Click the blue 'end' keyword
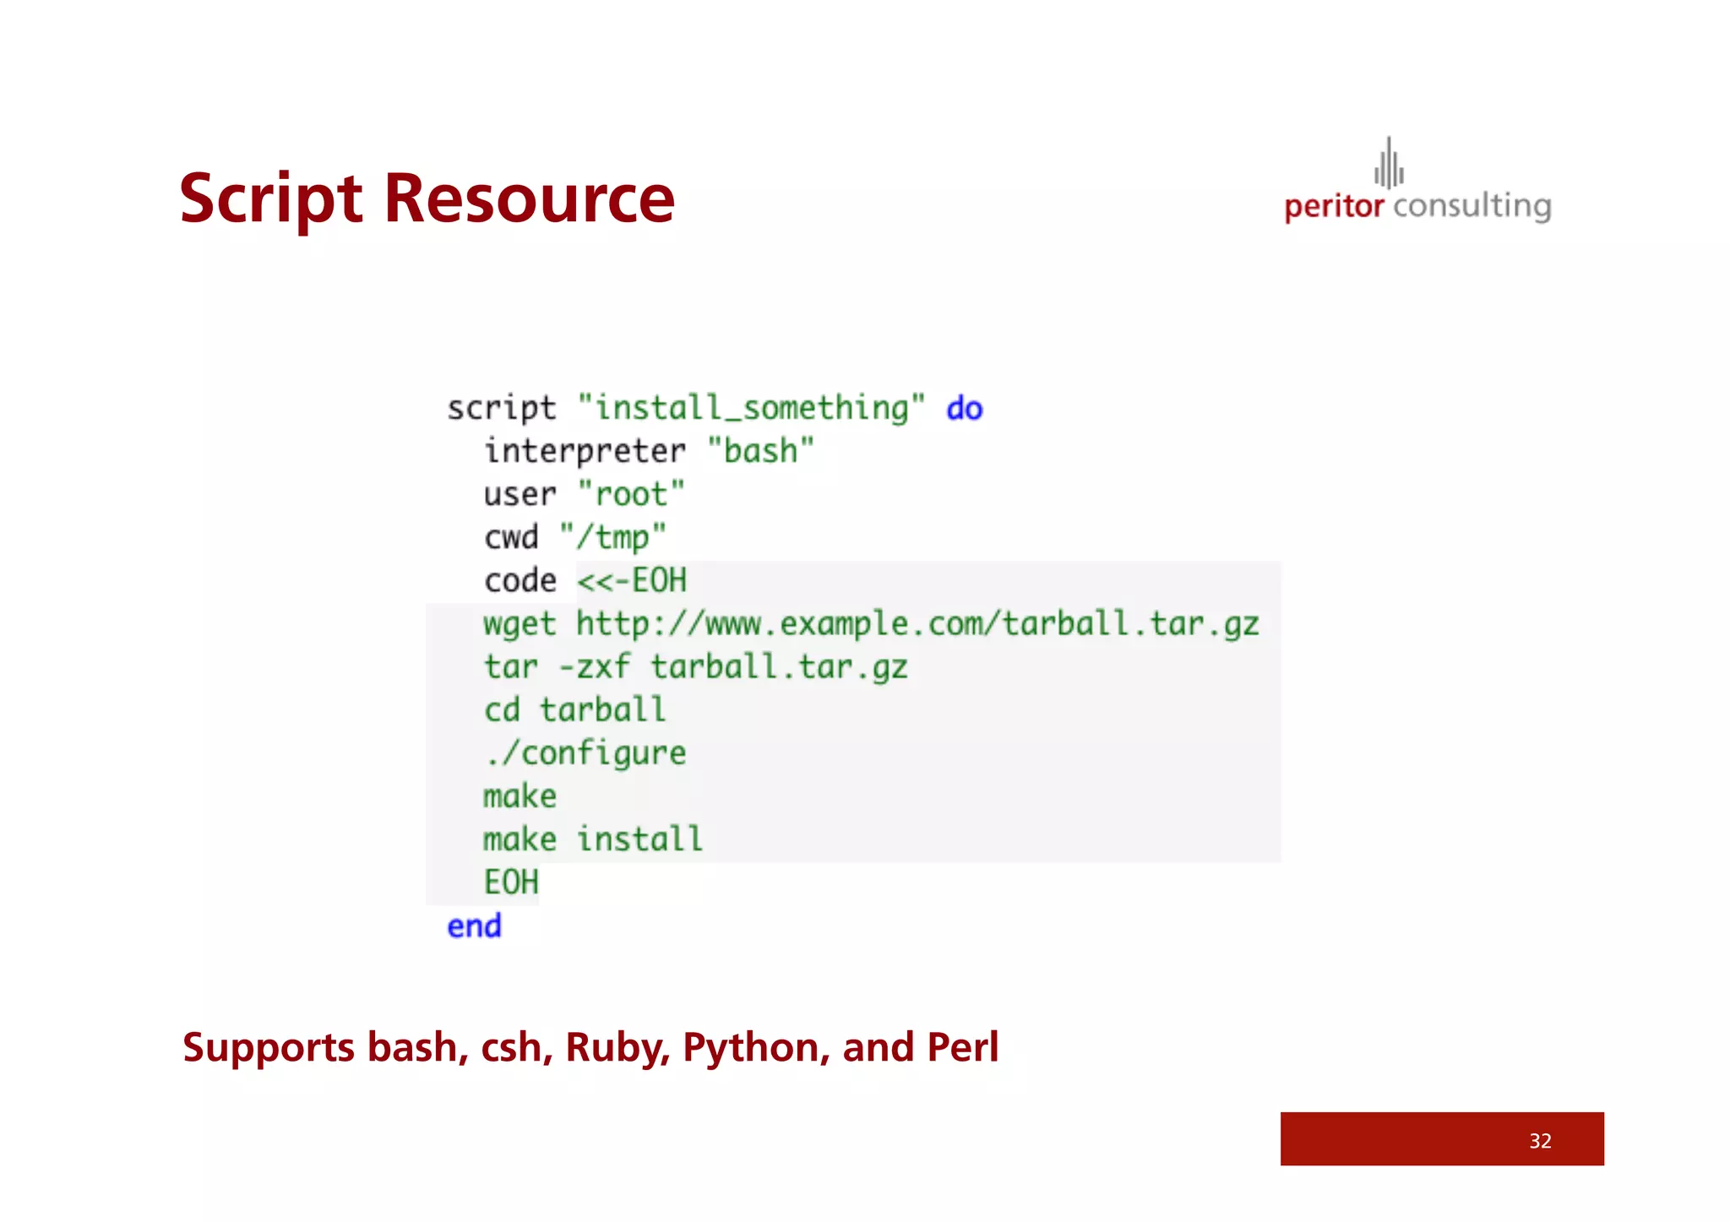The image size is (1730, 1222). (474, 926)
